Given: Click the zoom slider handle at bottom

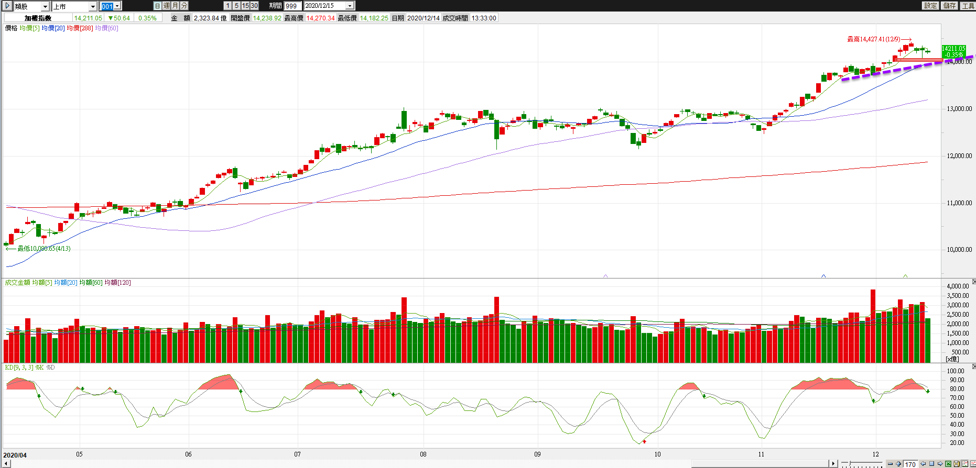Looking at the screenshot, I should click(850, 463).
